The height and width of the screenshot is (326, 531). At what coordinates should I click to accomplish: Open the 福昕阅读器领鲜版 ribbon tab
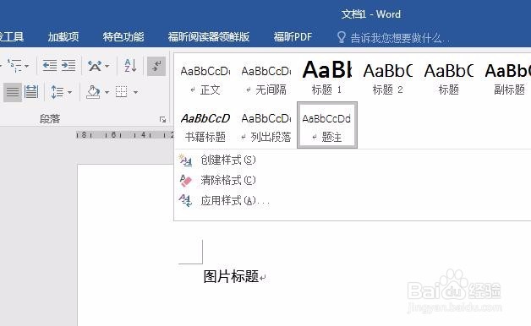[x=209, y=36]
